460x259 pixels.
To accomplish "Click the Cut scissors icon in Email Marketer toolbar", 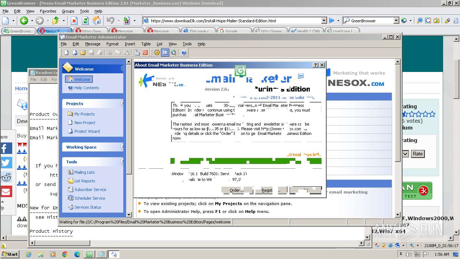I will click(x=110, y=53).
